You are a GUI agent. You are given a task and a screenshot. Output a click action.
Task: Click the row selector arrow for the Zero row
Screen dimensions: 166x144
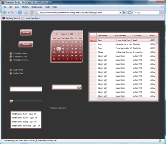coord(92,40)
